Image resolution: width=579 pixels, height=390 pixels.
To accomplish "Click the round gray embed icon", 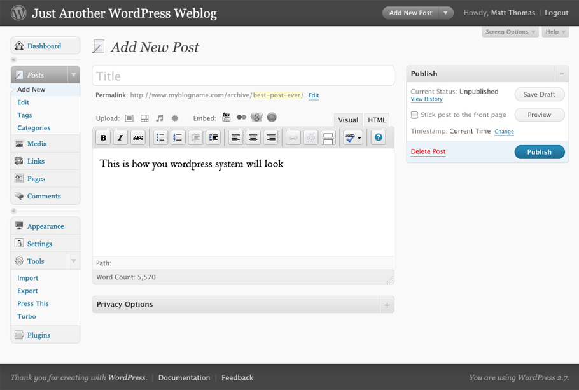I will (272, 117).
